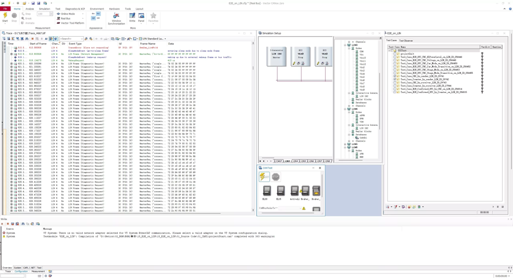Switch to the LIN4 tab in Simulation Setup

[295, 161]
